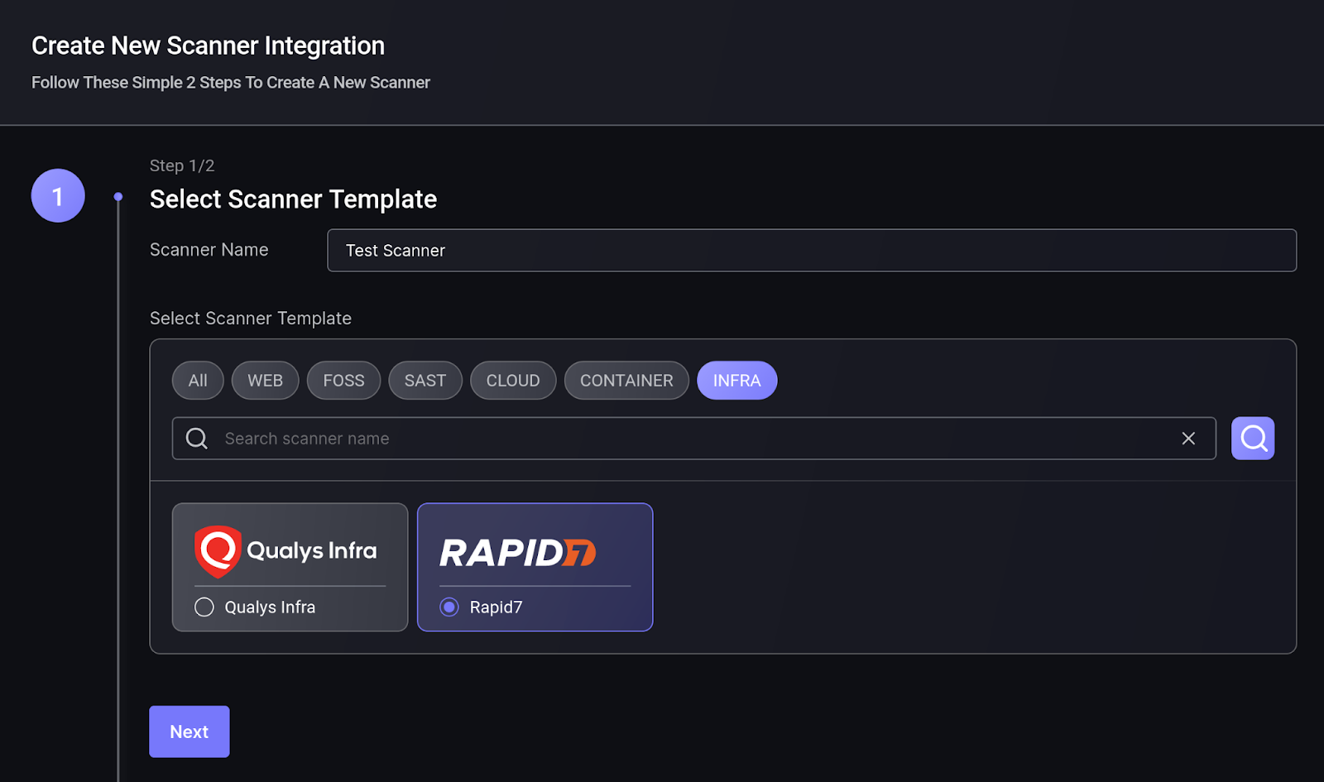Click the 'Qualys Infra' label under the logo
Image resolution: width=1324 pixels, height=782 pixels.
click(270, 607)
